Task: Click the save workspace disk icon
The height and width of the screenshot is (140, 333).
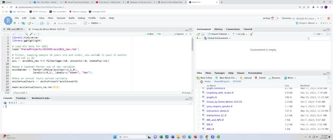Action: tap(203, 34)
